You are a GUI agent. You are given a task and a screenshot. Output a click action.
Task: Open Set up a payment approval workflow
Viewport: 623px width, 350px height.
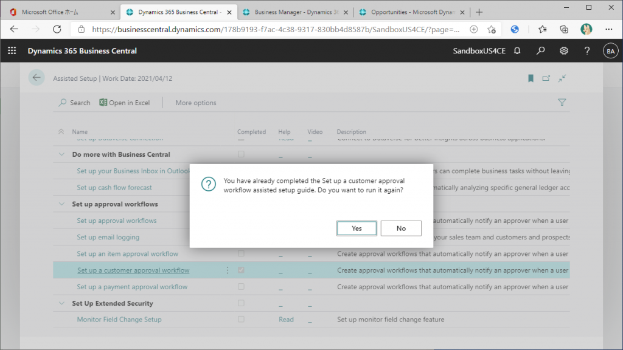click(x=132, y=287)
